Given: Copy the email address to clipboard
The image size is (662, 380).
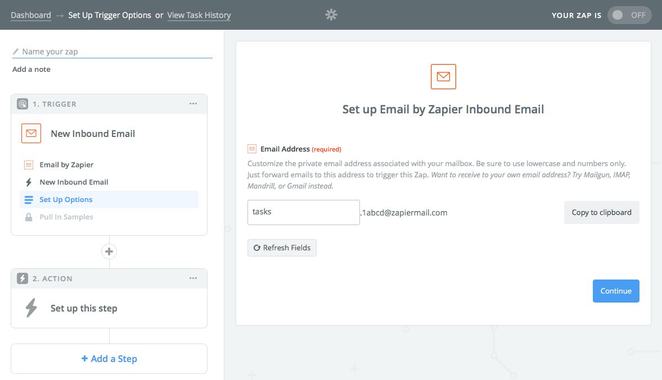Looking at the screenshot, I should [x=601, y=213].
